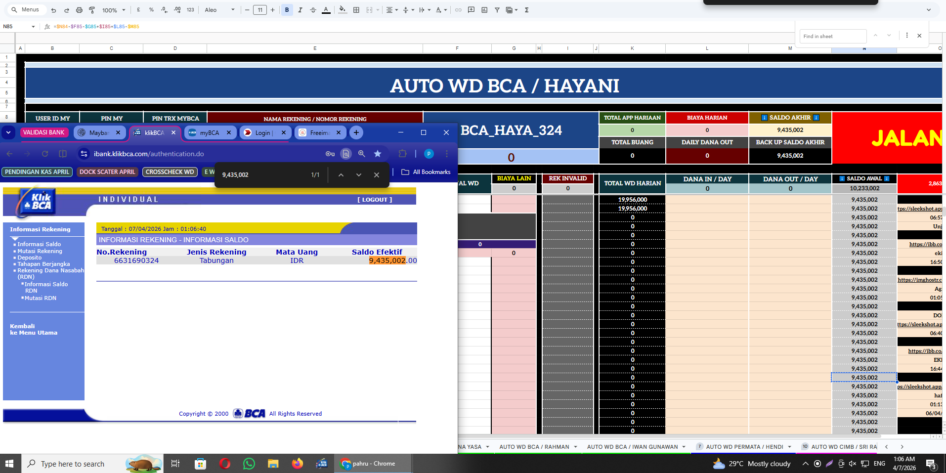Image resolution: width=946 pixels, height=473 pixels.
Task: Open the CROSSCHECK WD bookmark
Action: coord(170,172)
